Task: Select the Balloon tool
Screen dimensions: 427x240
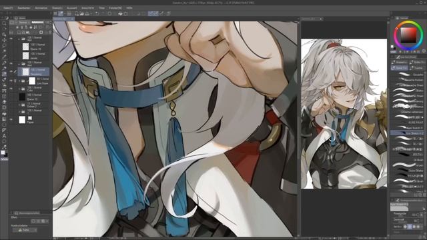Action: pyautogui.click(x=4, y=141)
